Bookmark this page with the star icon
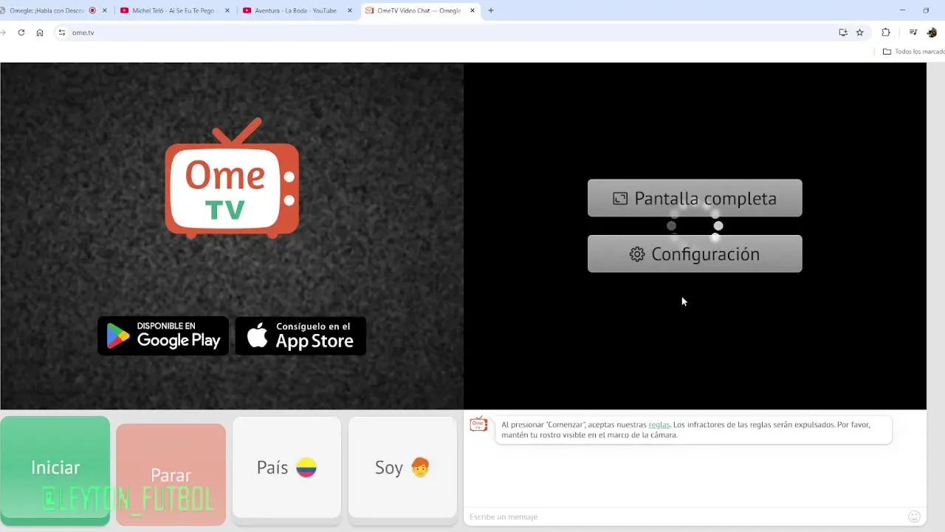The width and height of the screenshot is (945, 532). (x=860, y=33)
